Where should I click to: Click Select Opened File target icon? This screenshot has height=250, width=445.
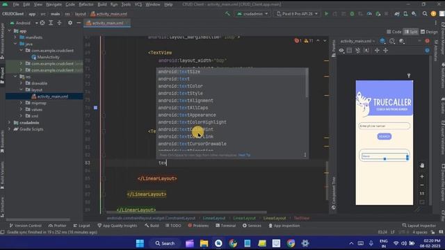click(42, 23)
